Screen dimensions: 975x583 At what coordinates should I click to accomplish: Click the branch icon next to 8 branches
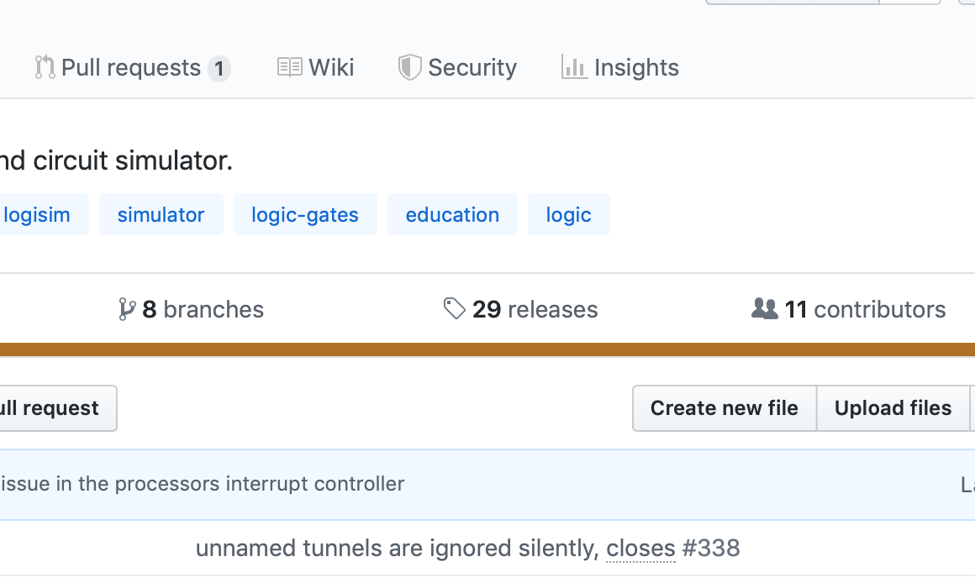(127, 309)
